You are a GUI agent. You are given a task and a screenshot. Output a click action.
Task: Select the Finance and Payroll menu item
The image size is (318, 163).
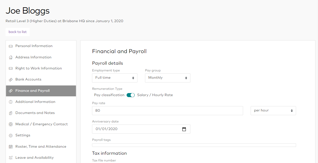(33, 91)
